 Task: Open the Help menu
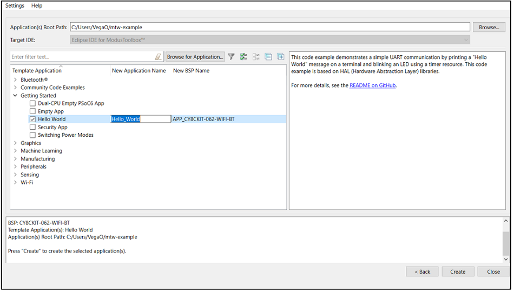pyautogui.click(x=37, y=5)
